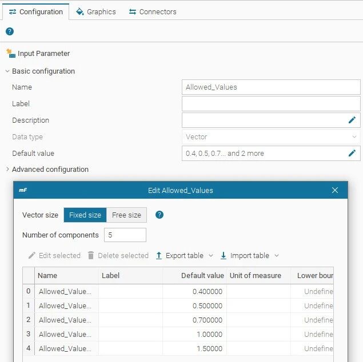Open the Export table dropdown arrow
Image resolution: width=363 pixels, height=362 pixels.
pos(211,256)
